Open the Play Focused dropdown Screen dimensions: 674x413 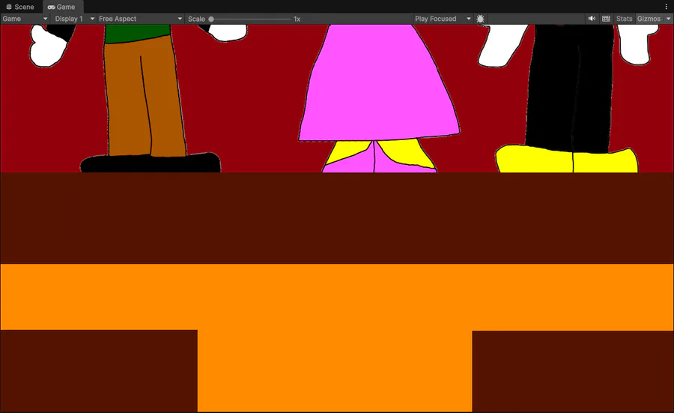pyautogui.click(x=443, y=19)
